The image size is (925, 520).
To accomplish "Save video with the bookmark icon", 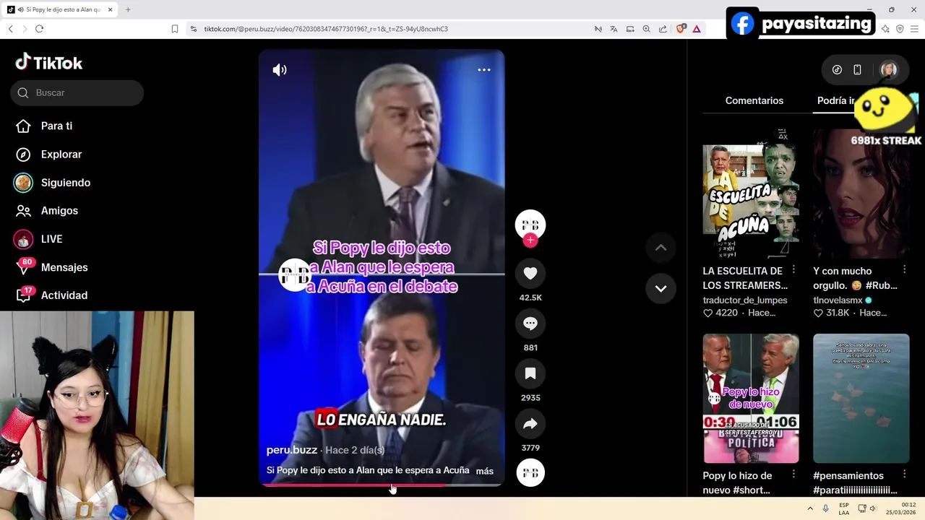I will coord(530,373).
